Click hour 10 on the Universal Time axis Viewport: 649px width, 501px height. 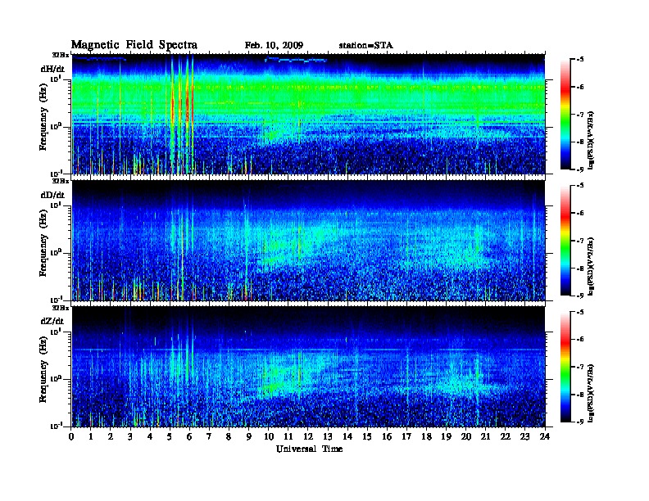pos(269,436)
